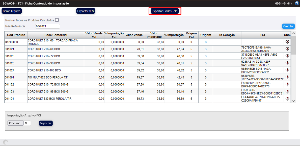Open observation icon in row 001023
The image size is (300, 146).
(287, 56)
